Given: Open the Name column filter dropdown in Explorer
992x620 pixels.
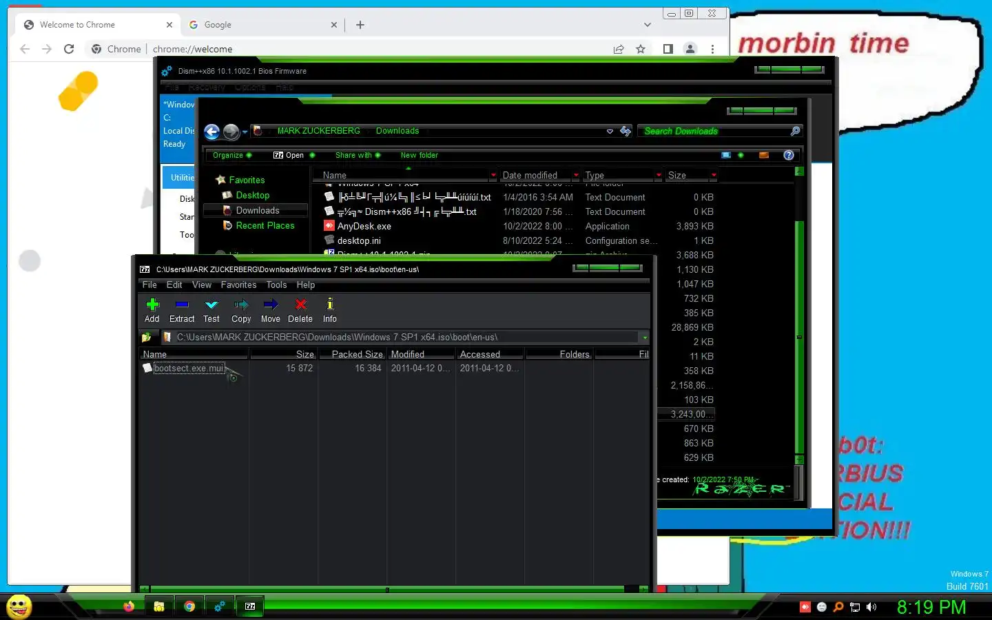Looking at the screenshot, I should point(493,175).
